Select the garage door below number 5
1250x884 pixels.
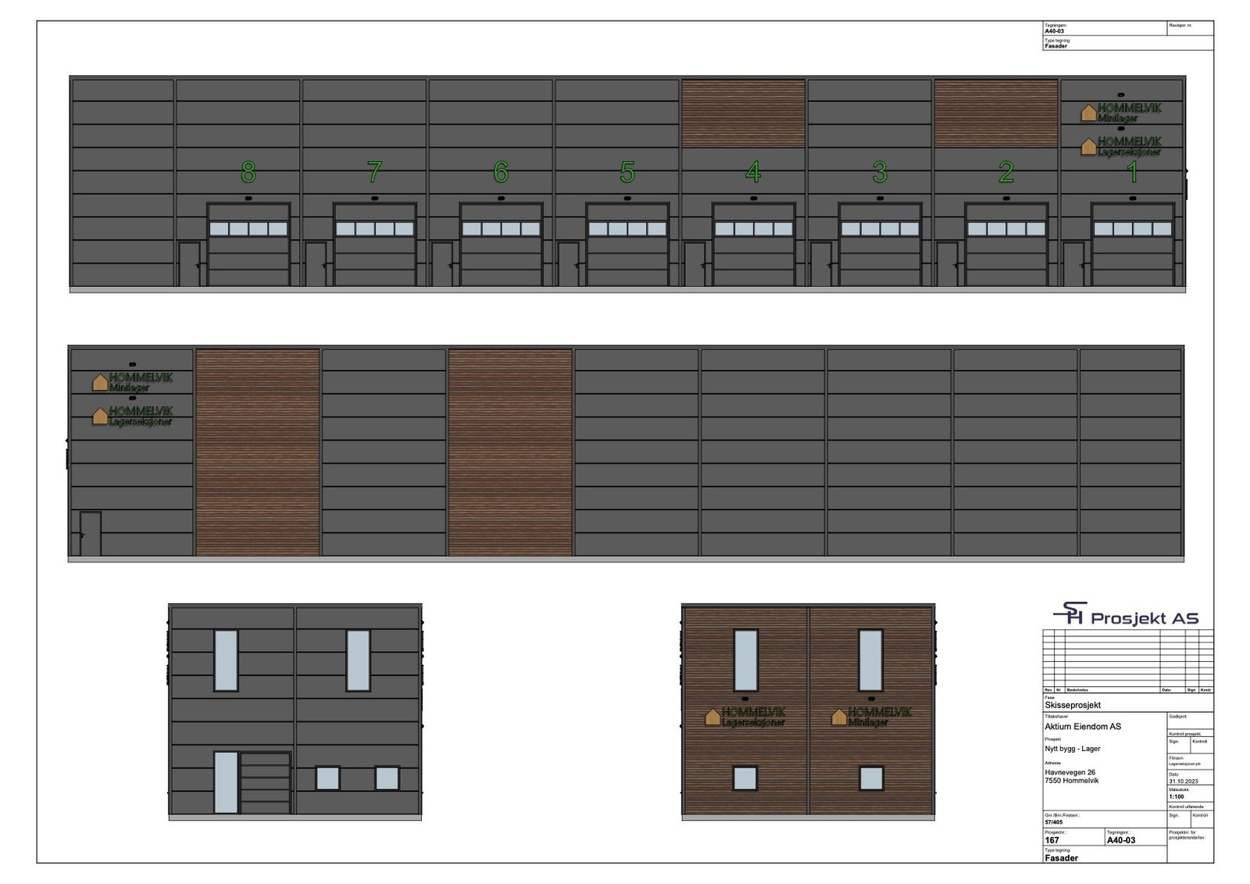point(627,245)
